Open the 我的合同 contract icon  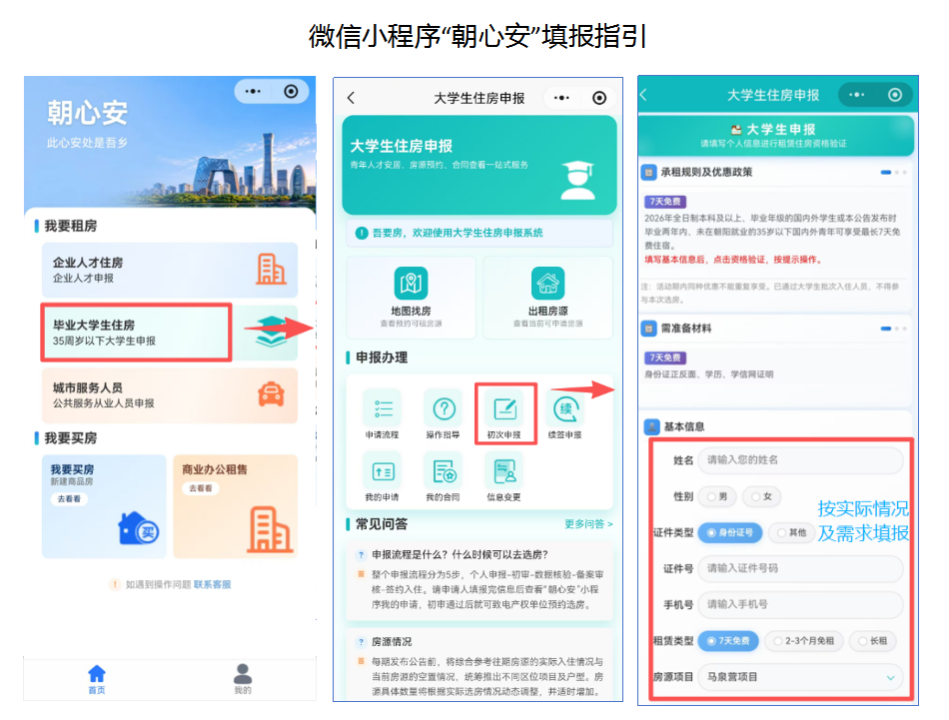pos(444,471)
